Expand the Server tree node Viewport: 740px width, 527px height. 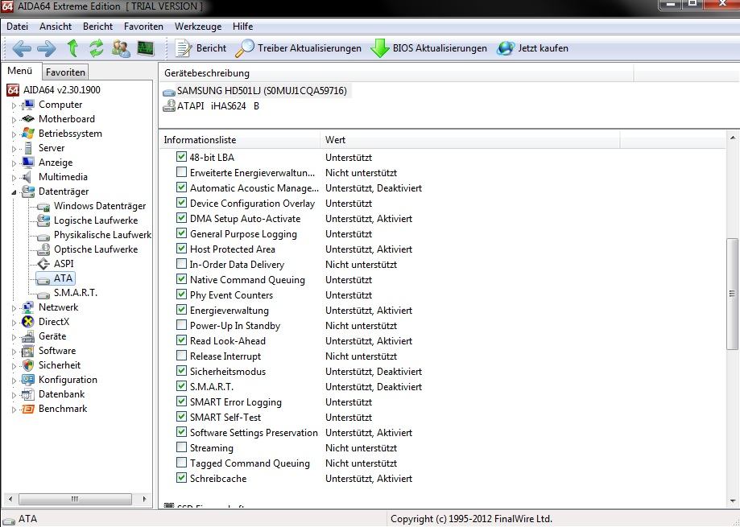[x=14, y=149]
